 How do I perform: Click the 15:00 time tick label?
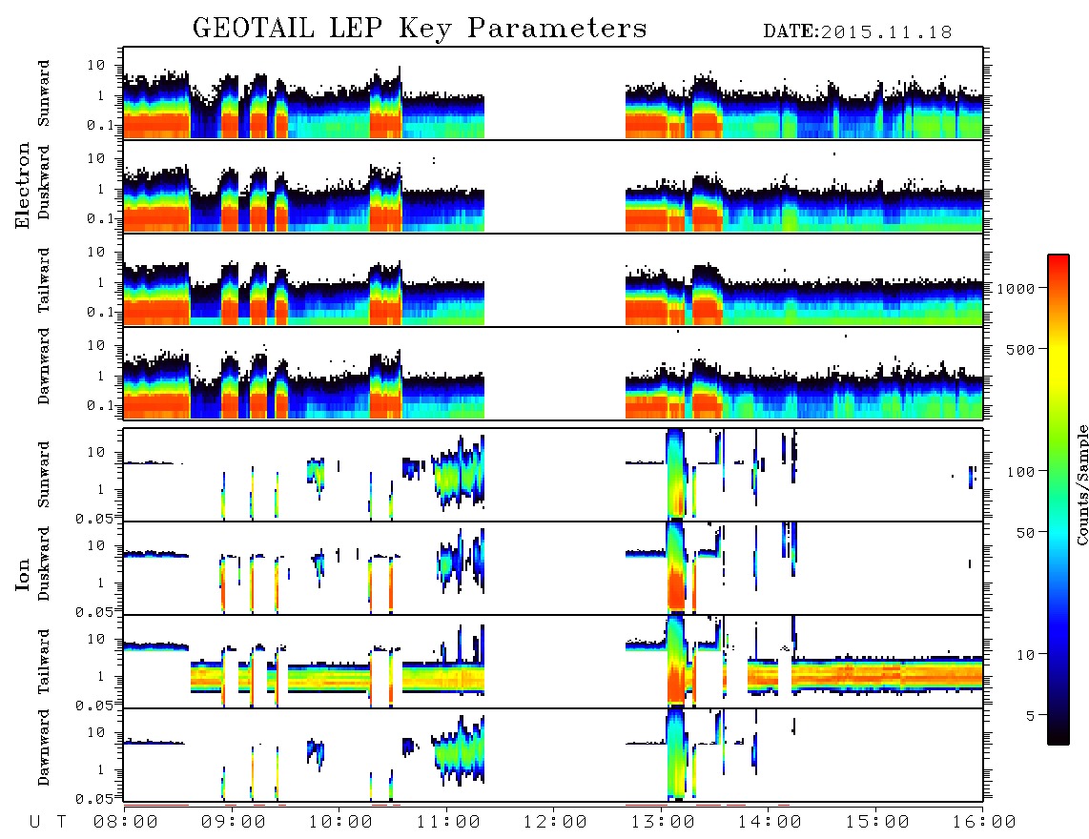point(877,823)
